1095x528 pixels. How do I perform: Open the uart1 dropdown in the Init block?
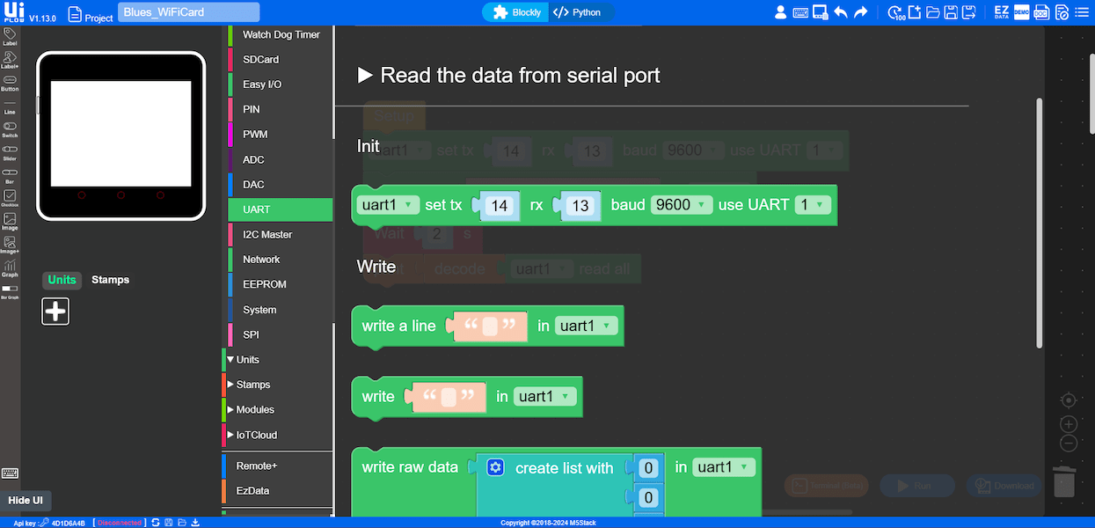pyautogui.click(x=388, y=204)
